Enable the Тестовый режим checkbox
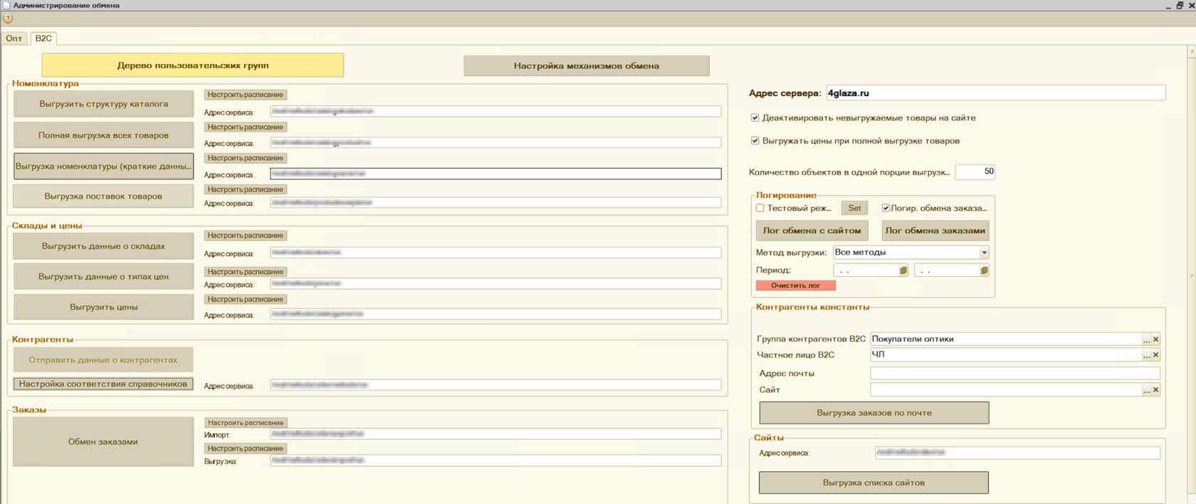This screenshot has width=1196, height=504. click(x=760, y=208)
